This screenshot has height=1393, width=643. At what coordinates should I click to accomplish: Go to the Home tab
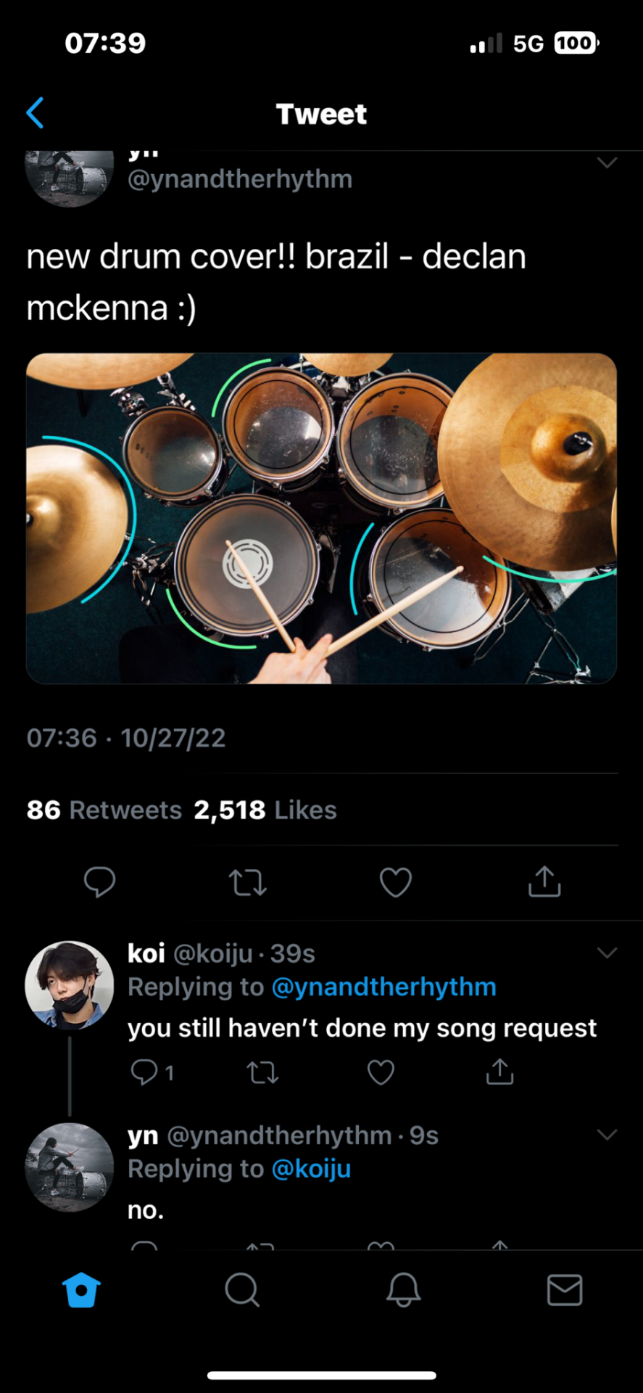[x=81, y=1290]
